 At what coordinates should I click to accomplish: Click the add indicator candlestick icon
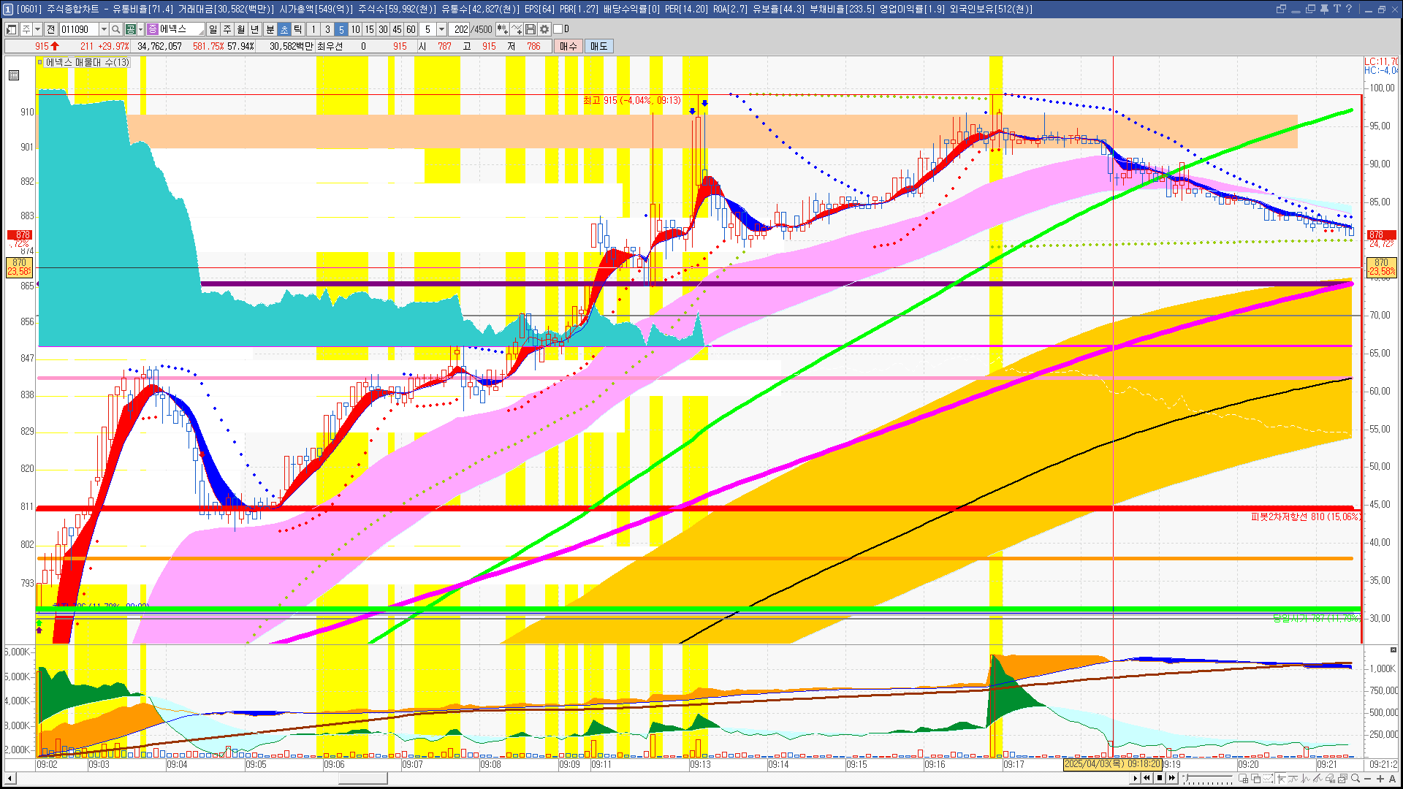point(503,29)
